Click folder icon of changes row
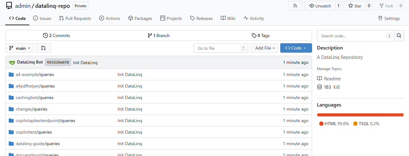Screen dimensions: 409x156 coord(12,109)
